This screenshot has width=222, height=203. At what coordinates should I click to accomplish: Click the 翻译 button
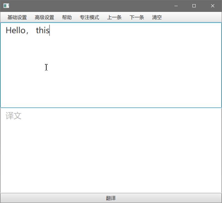point(111,198)
